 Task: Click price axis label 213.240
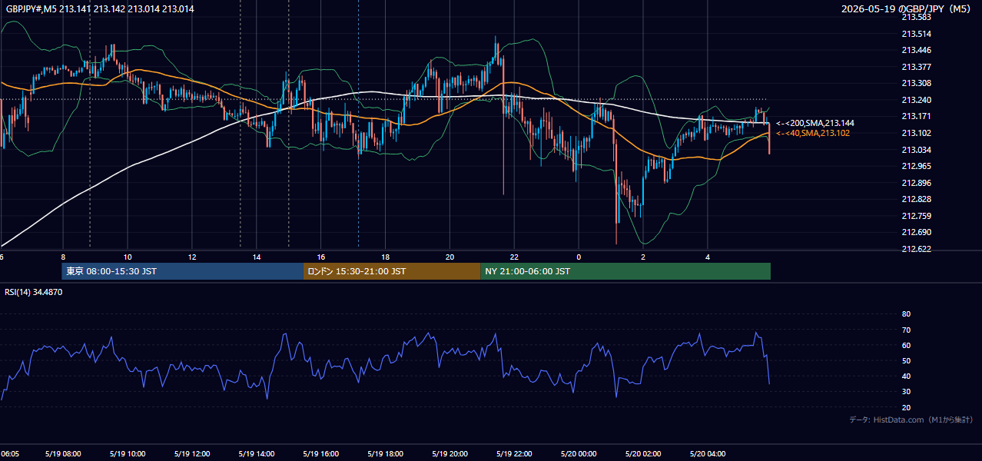click(916, 100)
